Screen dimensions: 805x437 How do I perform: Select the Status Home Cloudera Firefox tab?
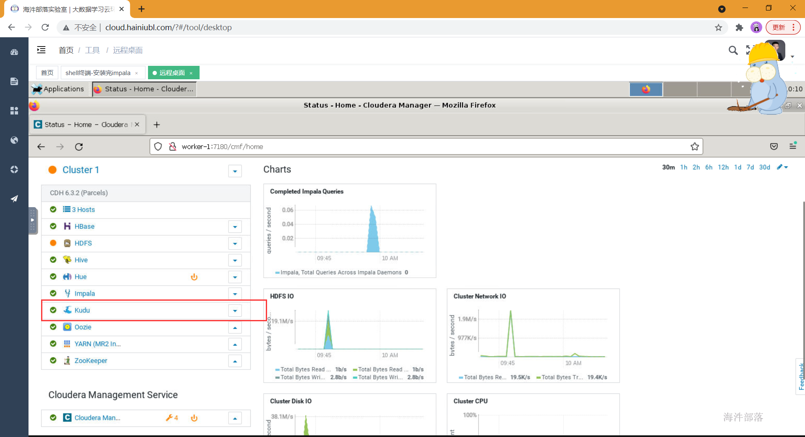87,125
